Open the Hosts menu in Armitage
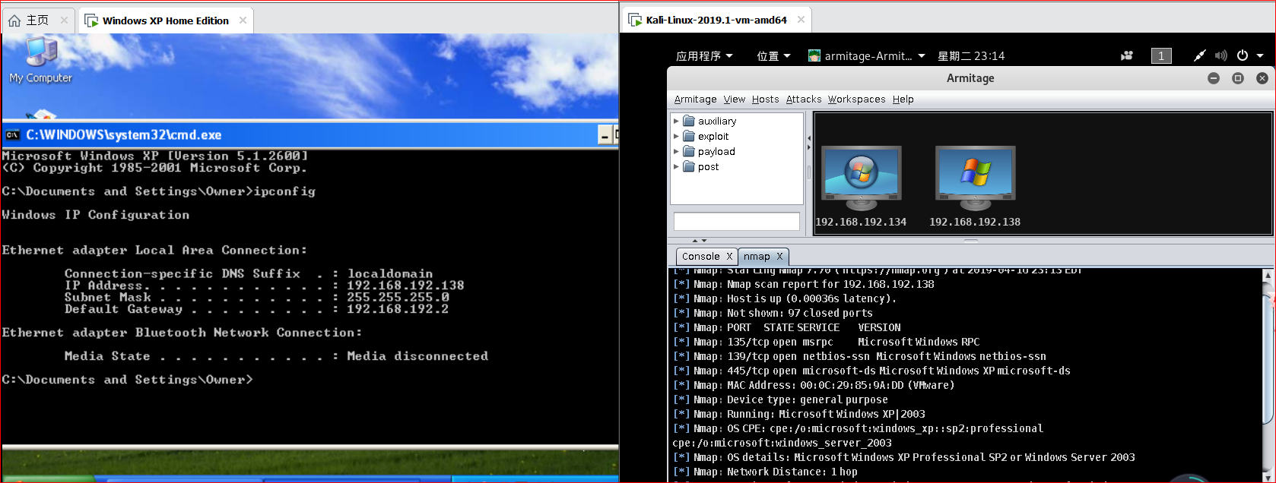The width and height of the screenshot is (1276, 483). tap(766, 99)
